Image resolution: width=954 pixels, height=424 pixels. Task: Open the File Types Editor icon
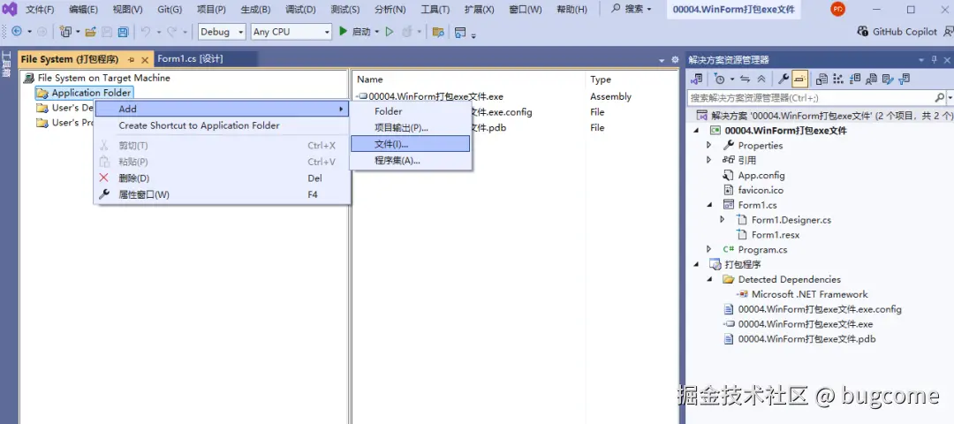pos(855,79)
